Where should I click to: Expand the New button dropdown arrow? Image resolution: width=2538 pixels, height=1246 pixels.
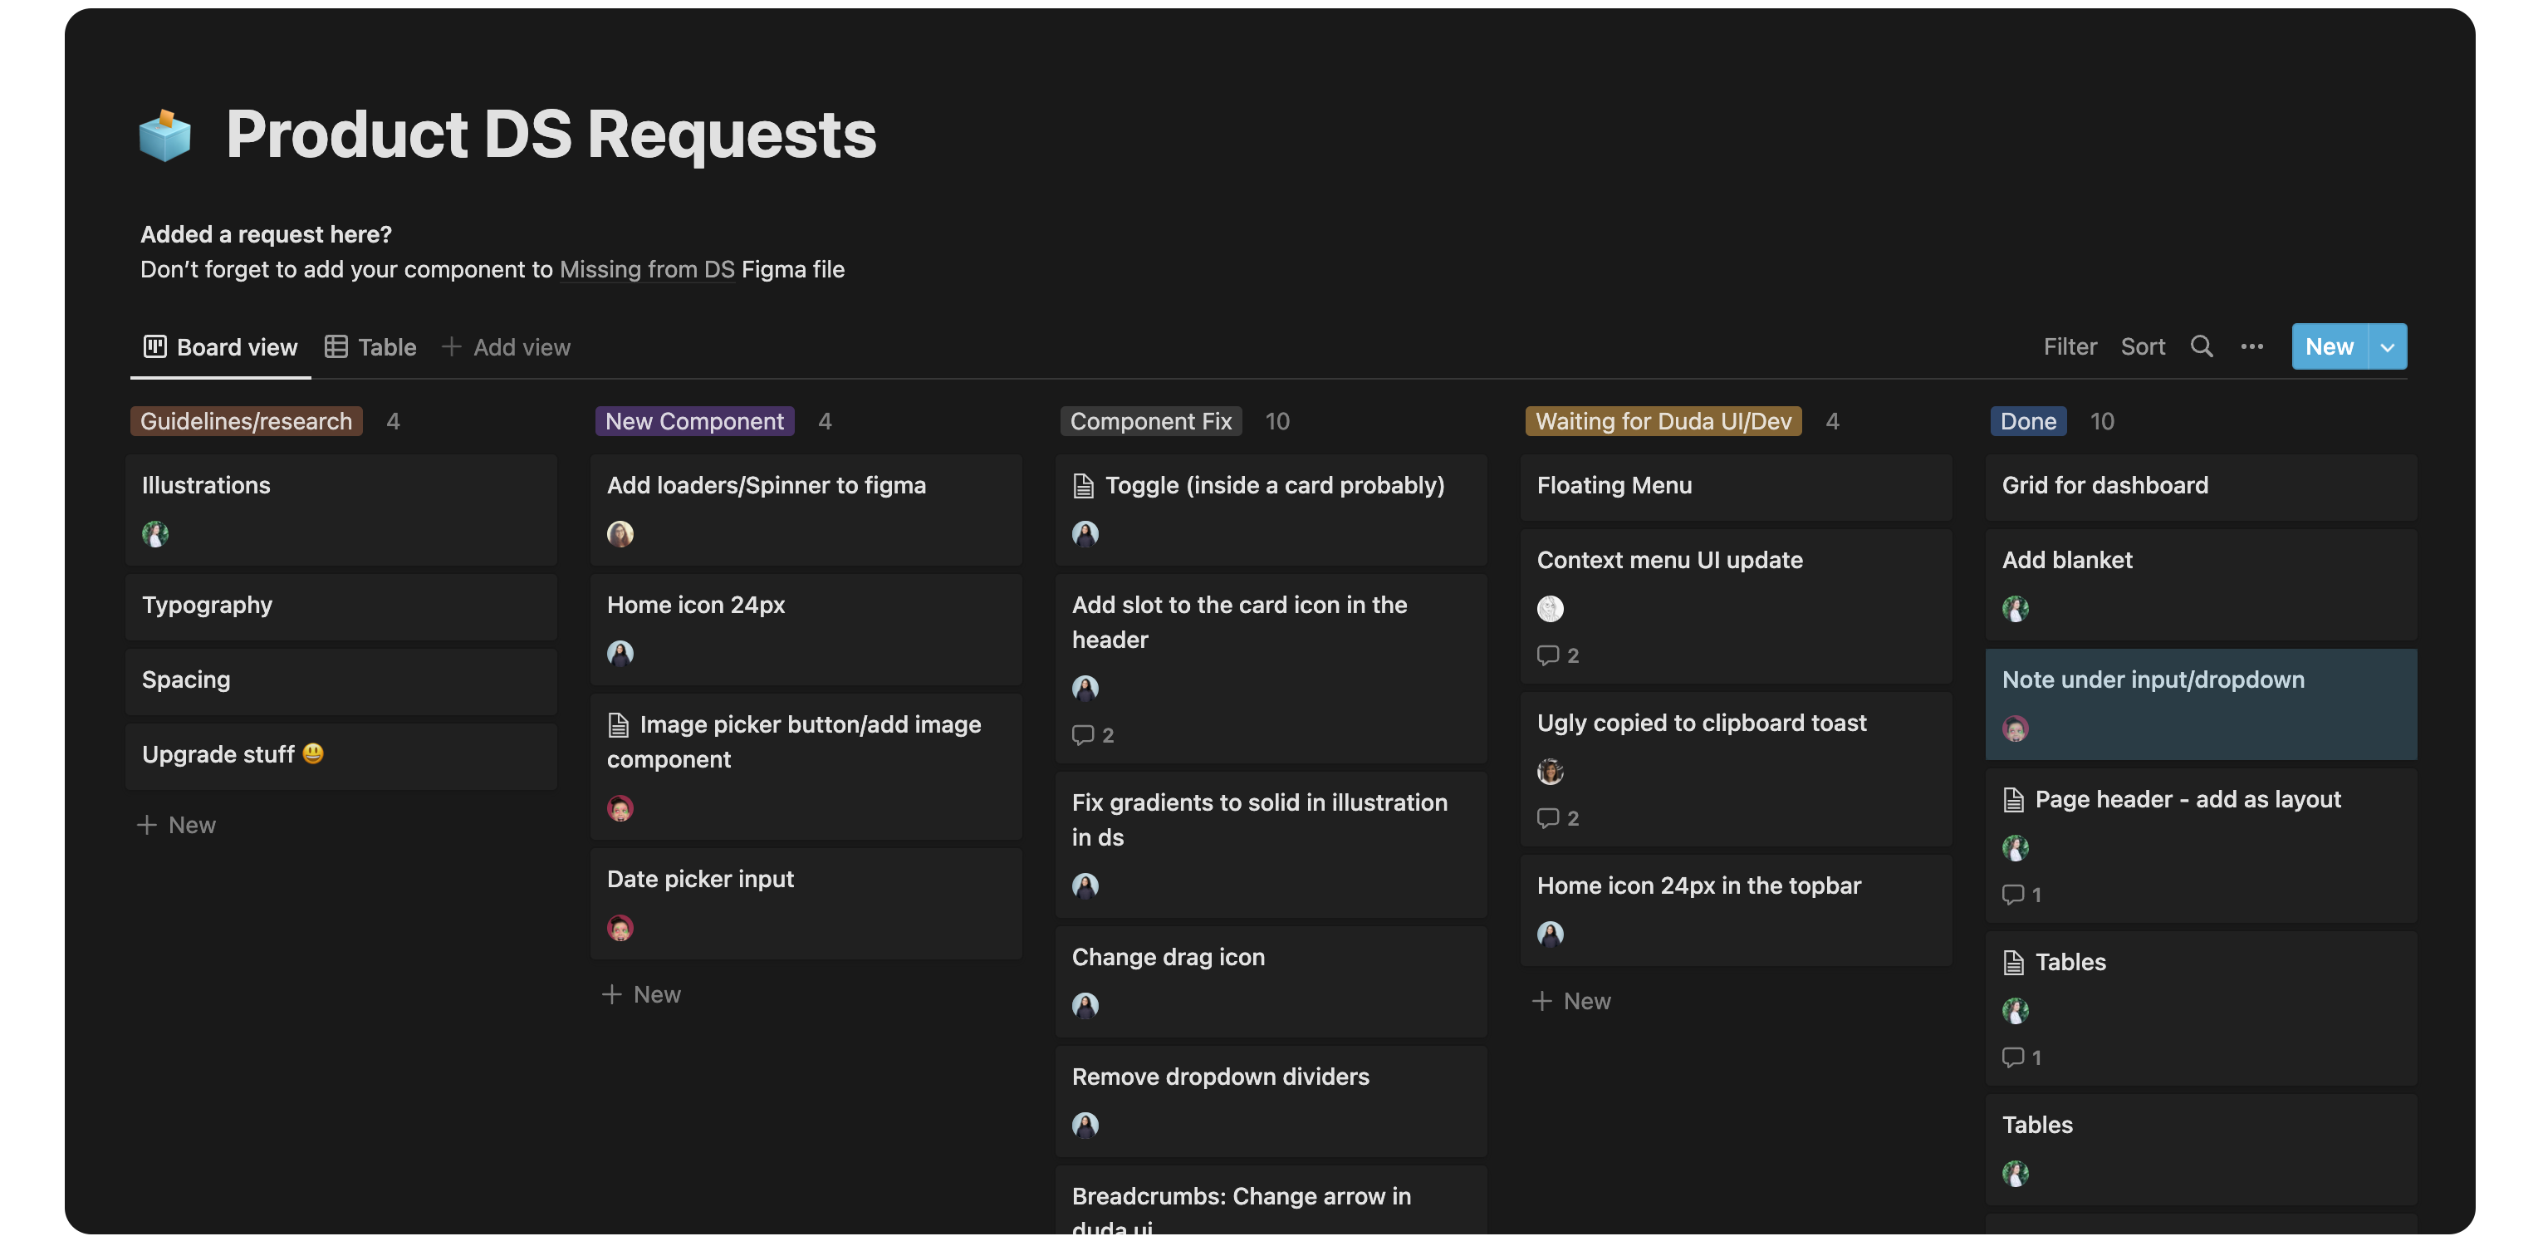[x=2386, y=347]
